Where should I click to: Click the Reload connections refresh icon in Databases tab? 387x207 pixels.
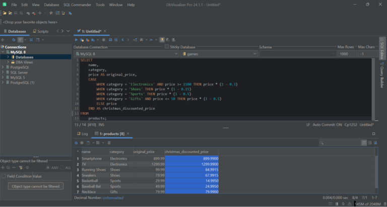(x=14, y=40)
